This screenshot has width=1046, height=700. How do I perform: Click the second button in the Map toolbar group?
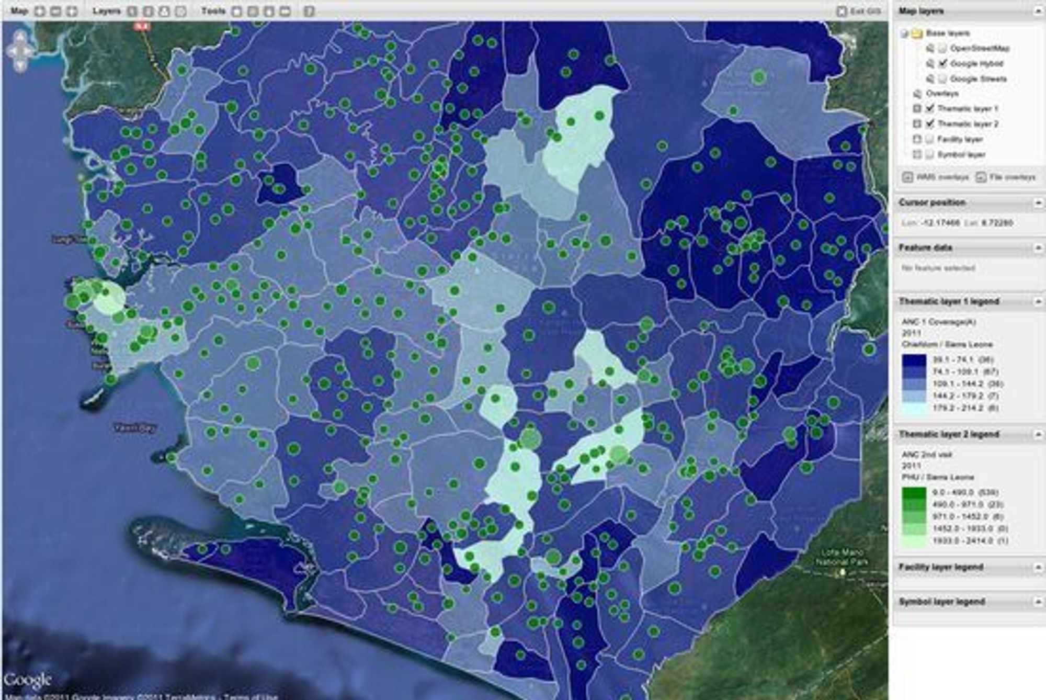(x=56, y=11)
